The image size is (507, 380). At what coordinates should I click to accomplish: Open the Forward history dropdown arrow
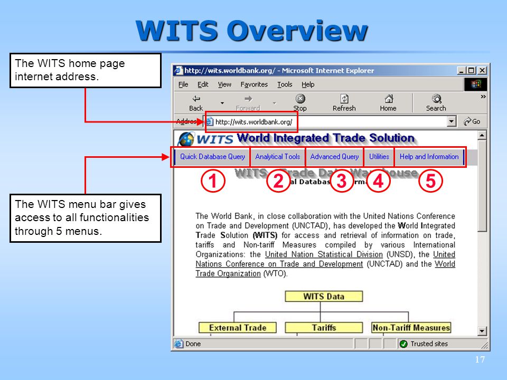[x=274, y=103]
